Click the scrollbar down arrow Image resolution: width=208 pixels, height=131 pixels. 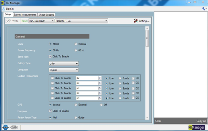point(147,118)
